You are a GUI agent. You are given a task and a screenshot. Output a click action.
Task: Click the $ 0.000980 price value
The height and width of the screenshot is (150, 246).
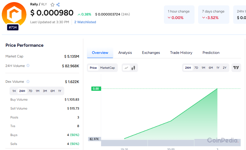click(x=52, y=13)
